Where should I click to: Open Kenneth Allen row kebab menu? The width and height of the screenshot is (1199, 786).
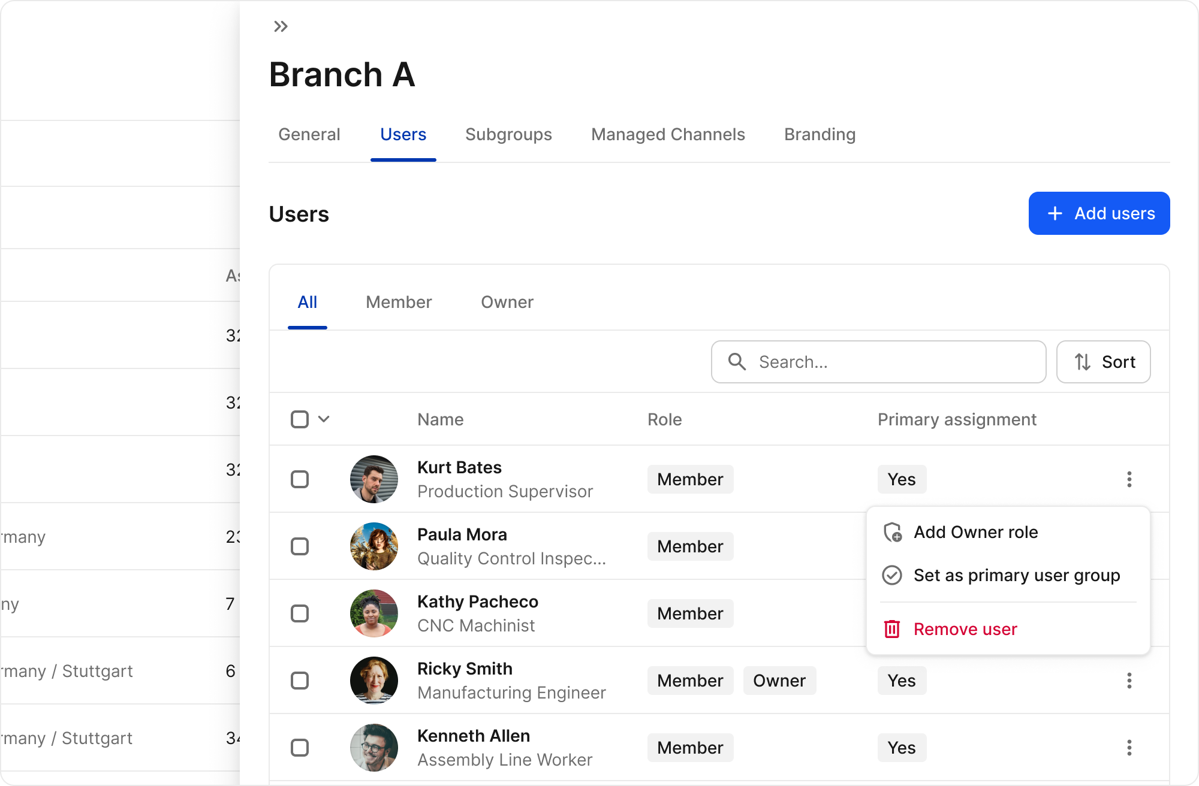(x=1129, y=748)
